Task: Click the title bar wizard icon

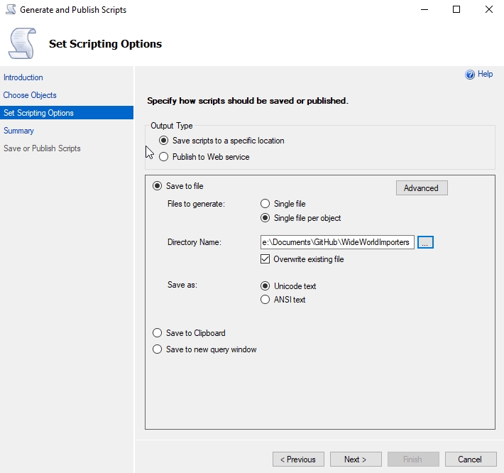Action: pos(9,10)
